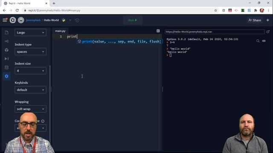Open the browser extensions puzzle icon
This screenshot has width=273, height=153.
256,10
